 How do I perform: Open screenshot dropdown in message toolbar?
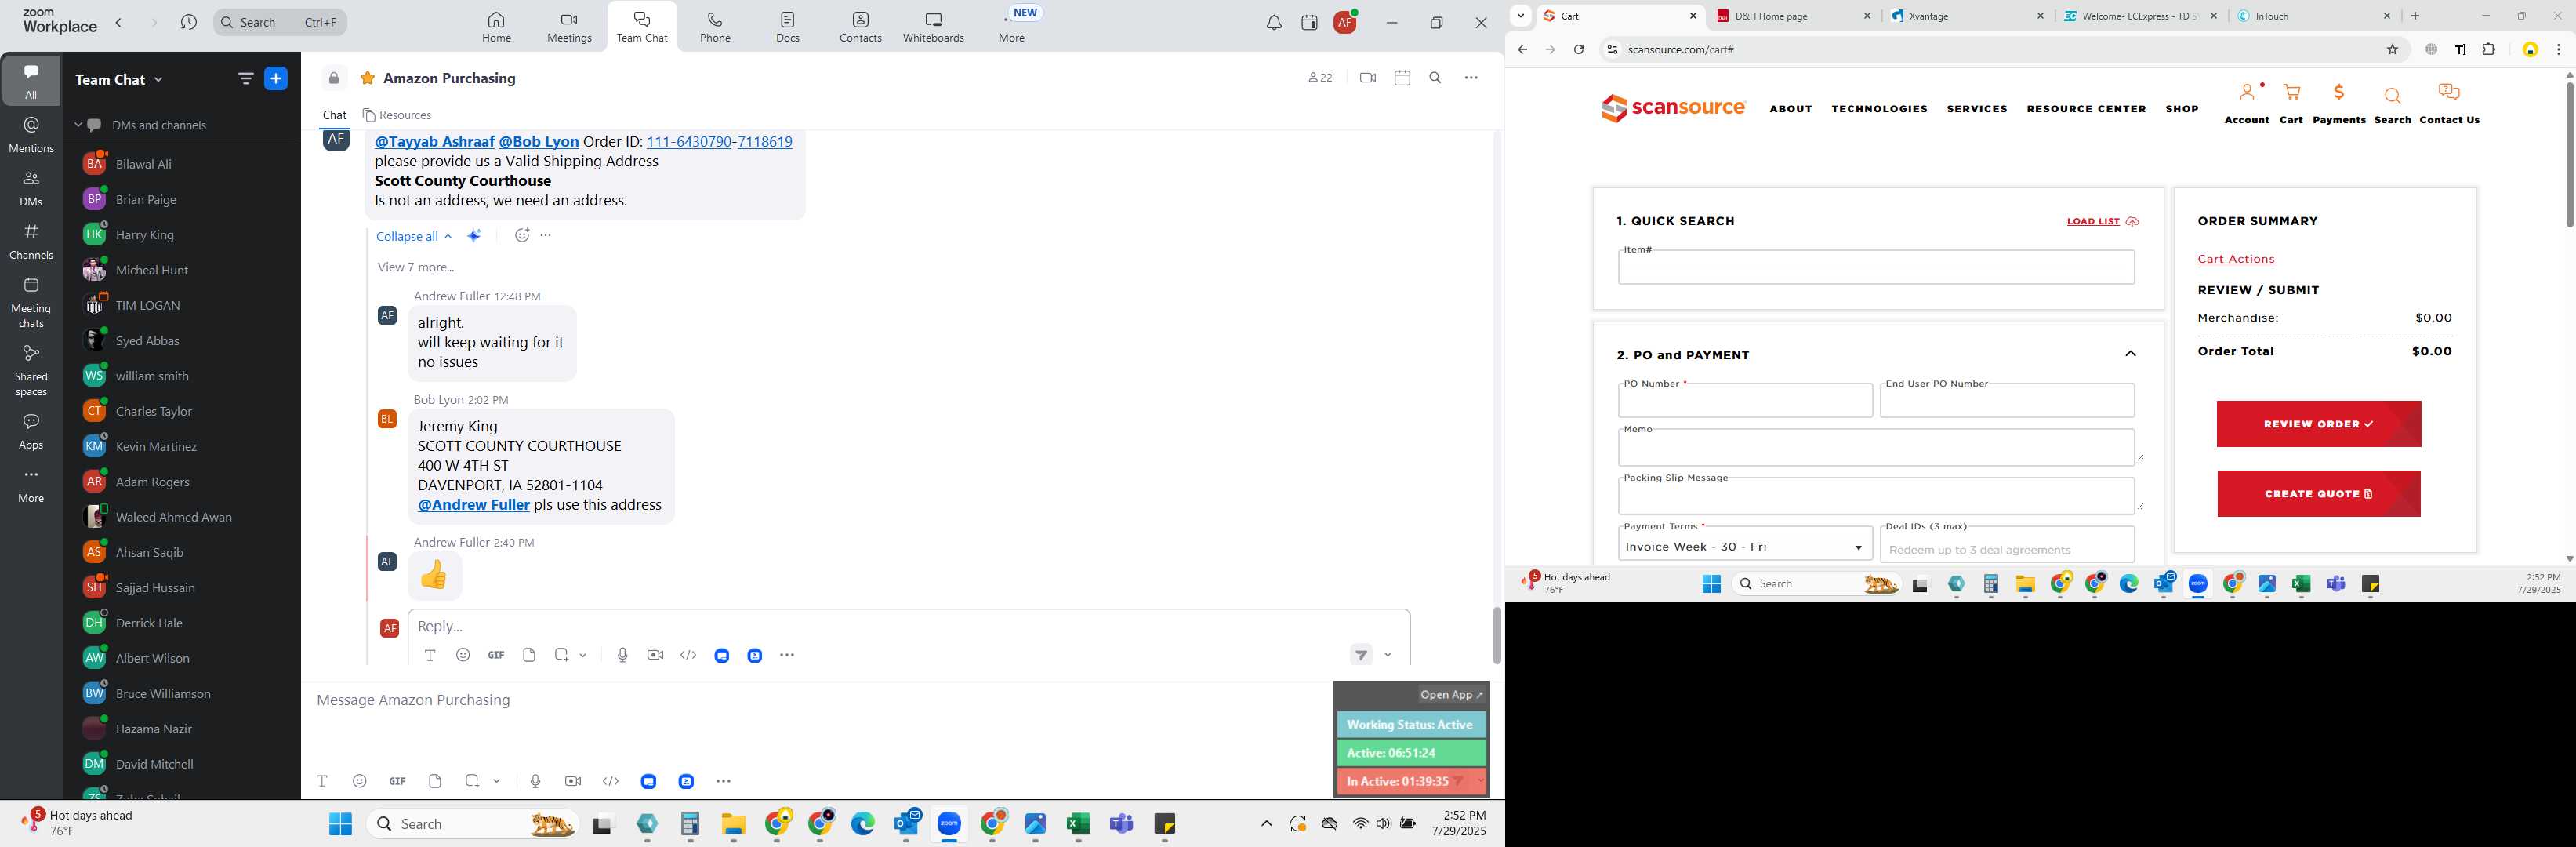point(497,781)
